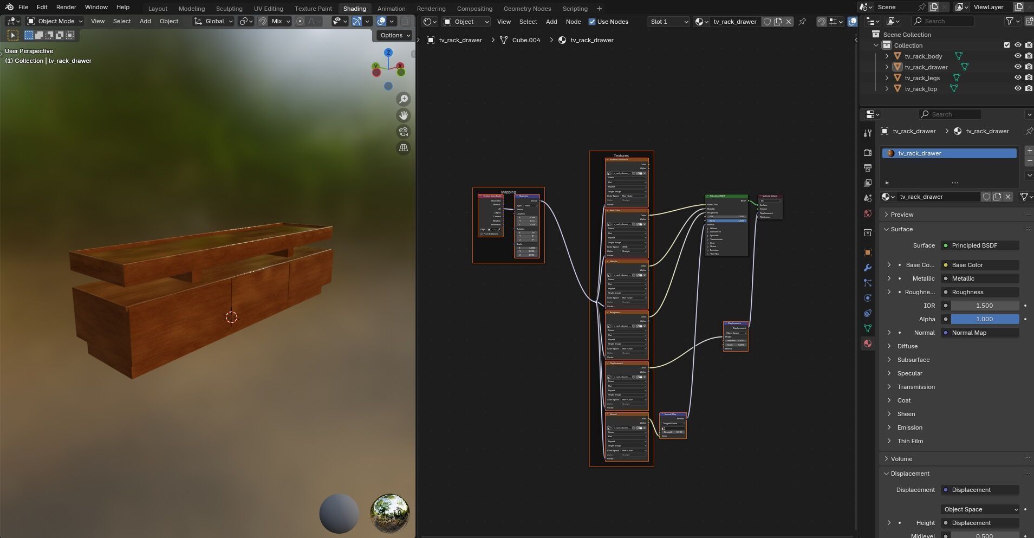Viewport: 1034px width, 538px height.
Task: Open the Object Data properties tab
Action: (868, 328)
